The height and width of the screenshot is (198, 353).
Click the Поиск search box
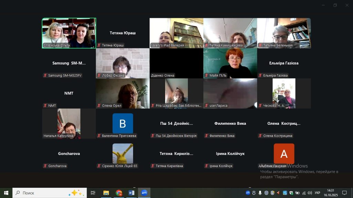tap(49, 193)
